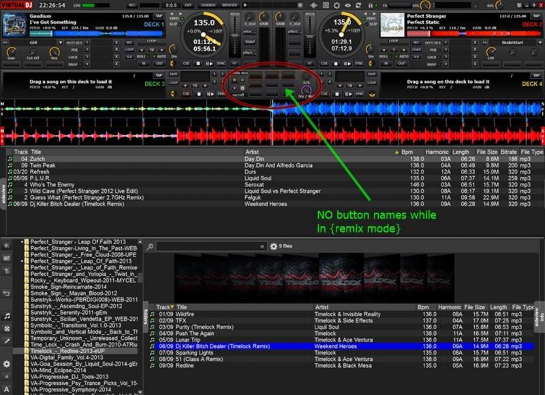This screenshot has height=395, width=545.
Task: Double Deck 1 loop length right arrow
Action: 161,50
